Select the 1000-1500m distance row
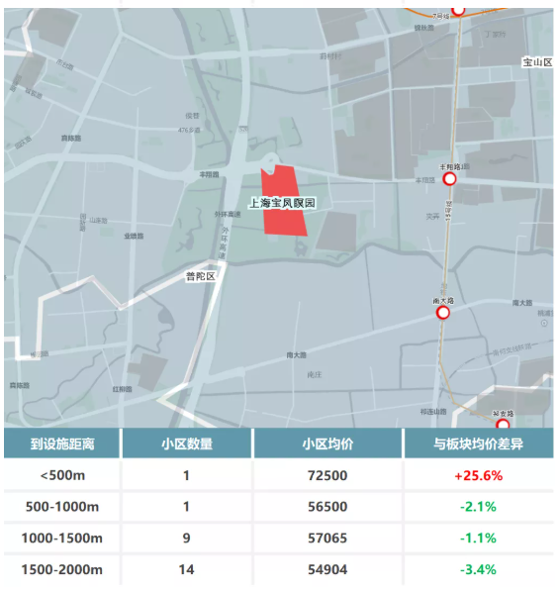Screen dimensions: 558x589 (x=279, y=538)
